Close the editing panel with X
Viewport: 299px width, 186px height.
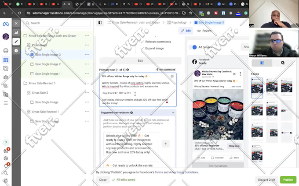[16, 23]
